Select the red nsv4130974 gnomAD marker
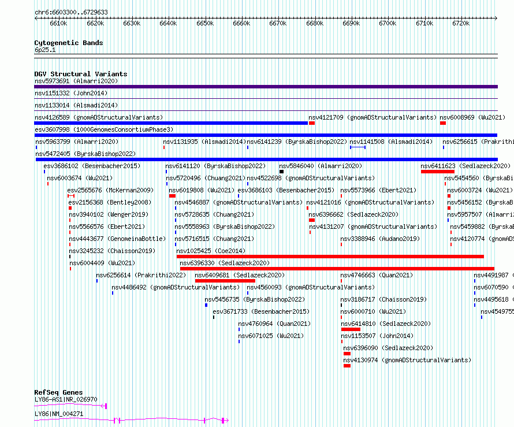The height and width of the screenshot is (427, 514). (347, 366)
